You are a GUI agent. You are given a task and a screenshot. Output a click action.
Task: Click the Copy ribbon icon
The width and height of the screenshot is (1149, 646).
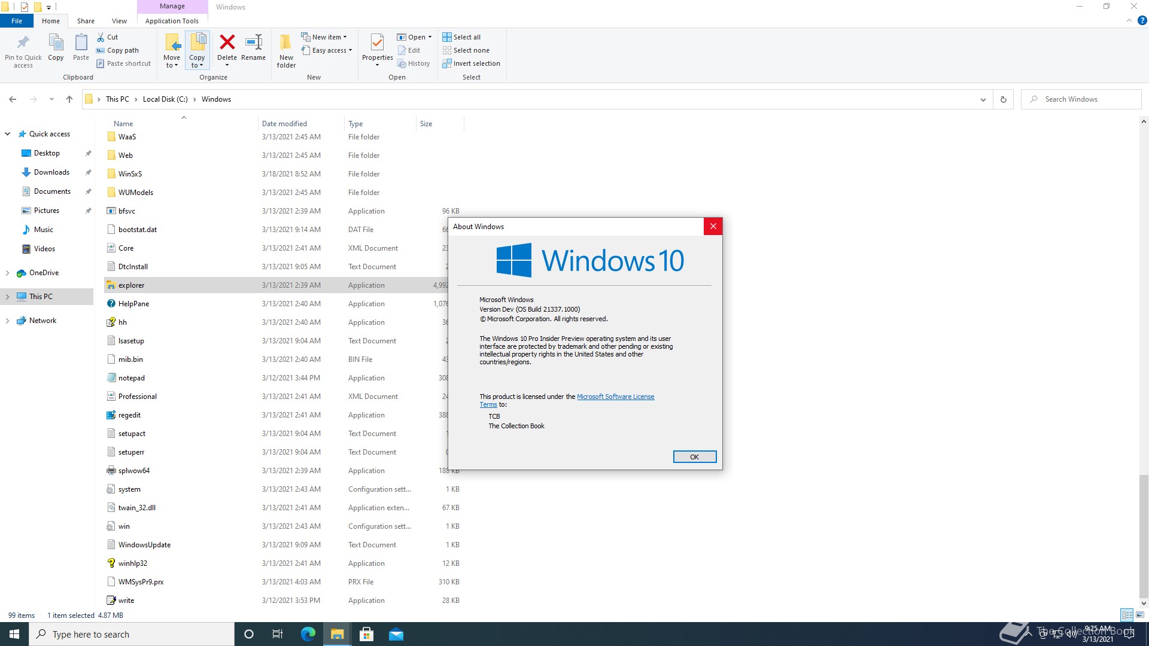tap(56, 47)
